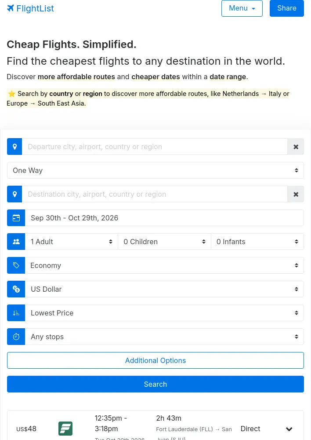Click the passengers group icon

[x=16, y=242]
